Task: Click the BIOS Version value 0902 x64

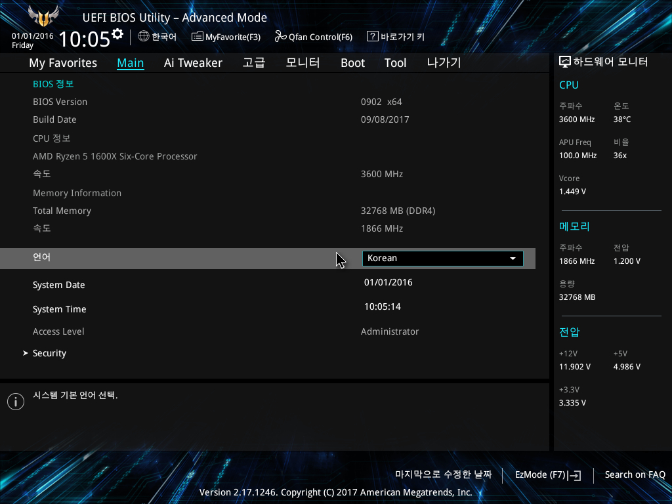Action: click(381, 102)
